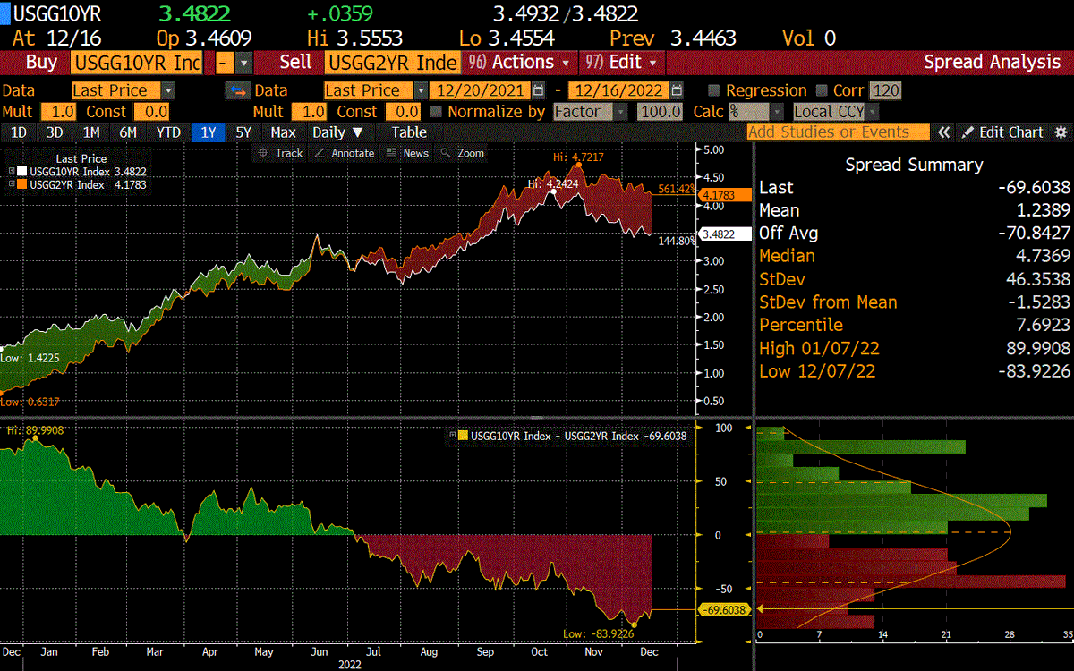The width and height of the screenshot is (1074, 671).
Task: Select the 3D range tab
Action: click(55, 132)
